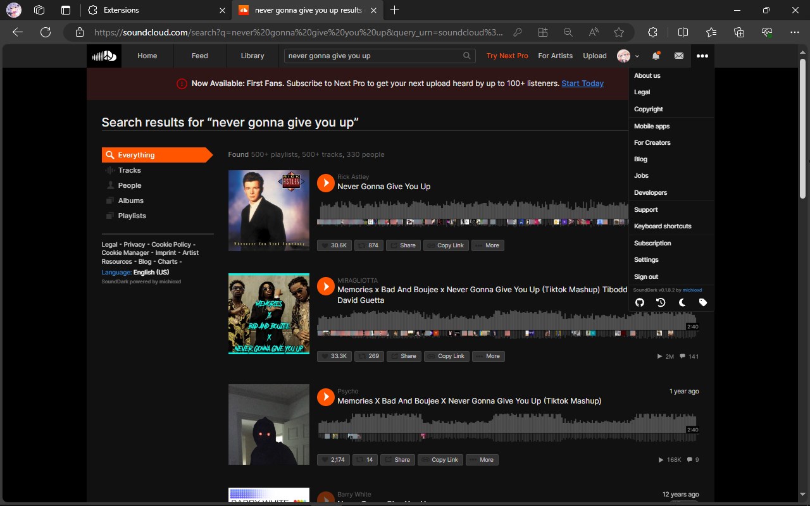810x506 pixels.
Task: Repost the track showing 874 reposts
Action: pyautogui.click(x=369, y=245)
